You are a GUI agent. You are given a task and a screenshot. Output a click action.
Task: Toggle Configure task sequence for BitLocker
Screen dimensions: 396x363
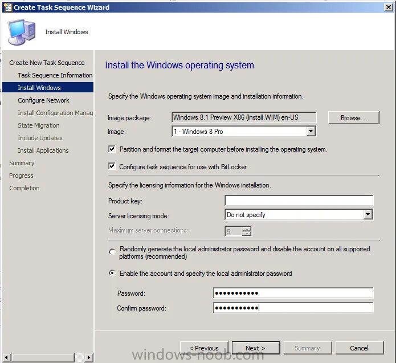tap(112, 166)
